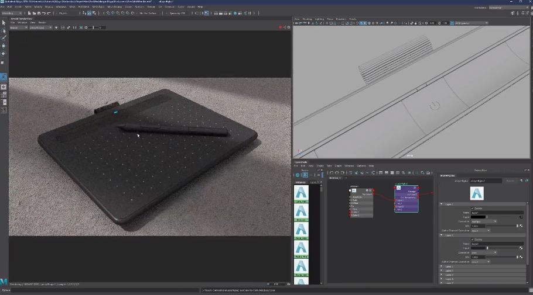Screen dimensions: 533x295
Task: Switch to the Untitled_1 graph tab
Action: click(x=335, y=178)
